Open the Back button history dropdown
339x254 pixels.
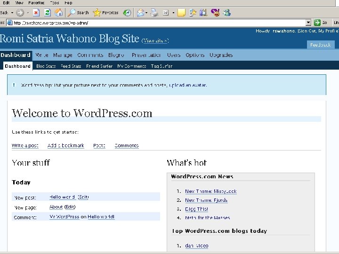[x=12, y=13]
